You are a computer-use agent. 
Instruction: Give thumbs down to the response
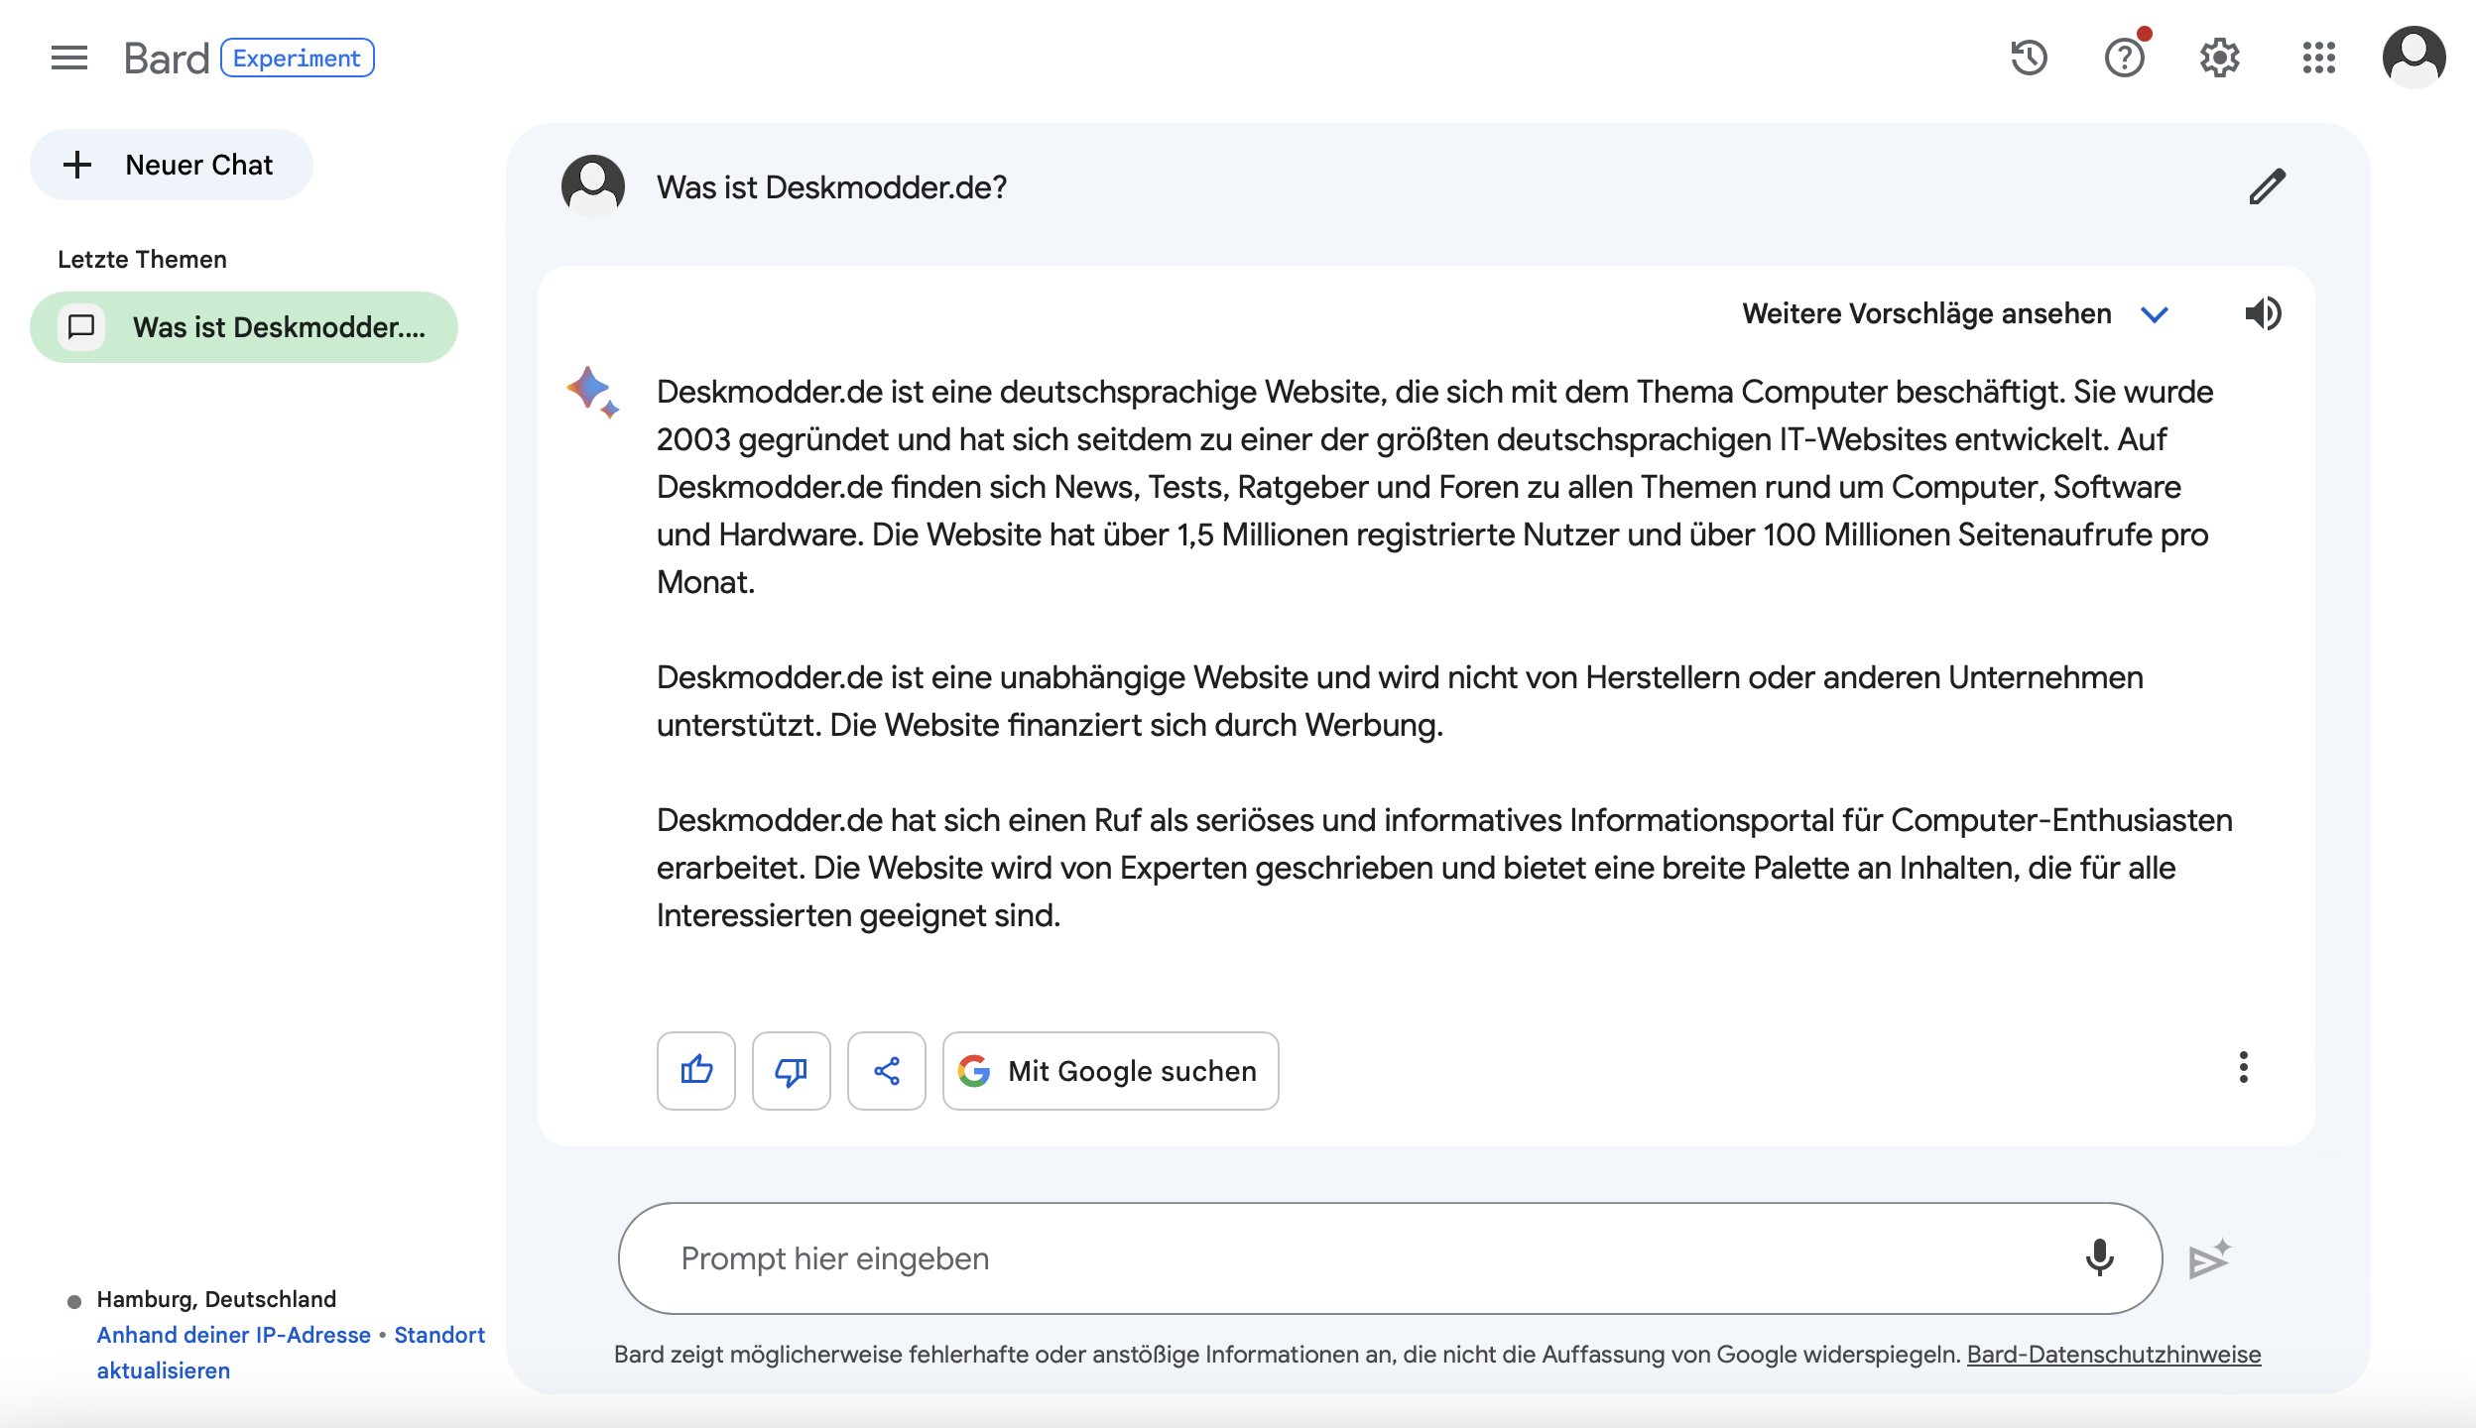click(792, 1071)
